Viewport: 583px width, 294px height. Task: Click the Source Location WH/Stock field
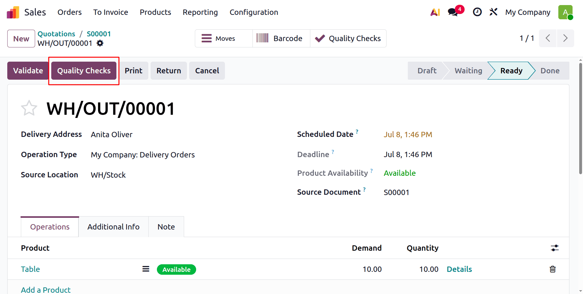(x=108, y=175)
